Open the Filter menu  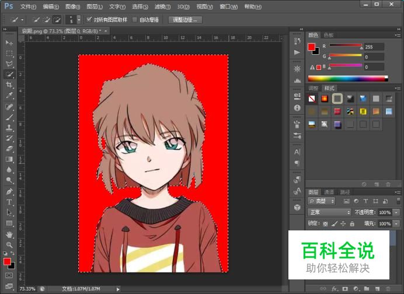tap(162, 6)
